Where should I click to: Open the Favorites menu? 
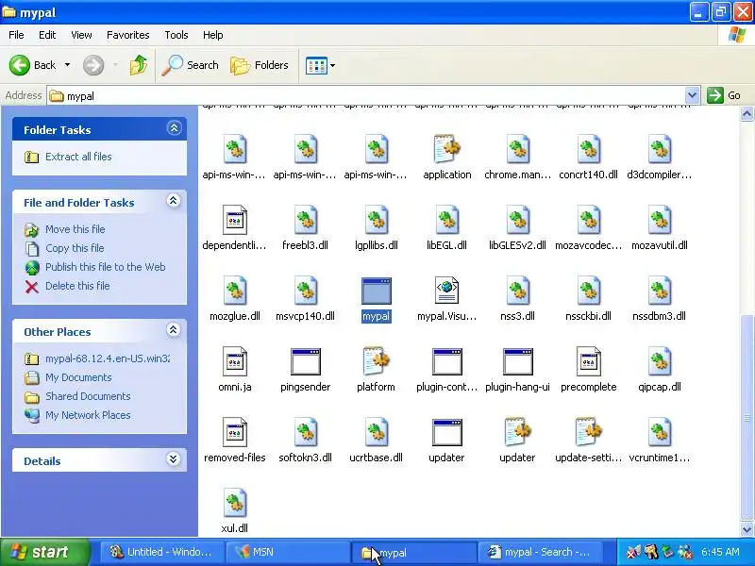tap(128, 35)
